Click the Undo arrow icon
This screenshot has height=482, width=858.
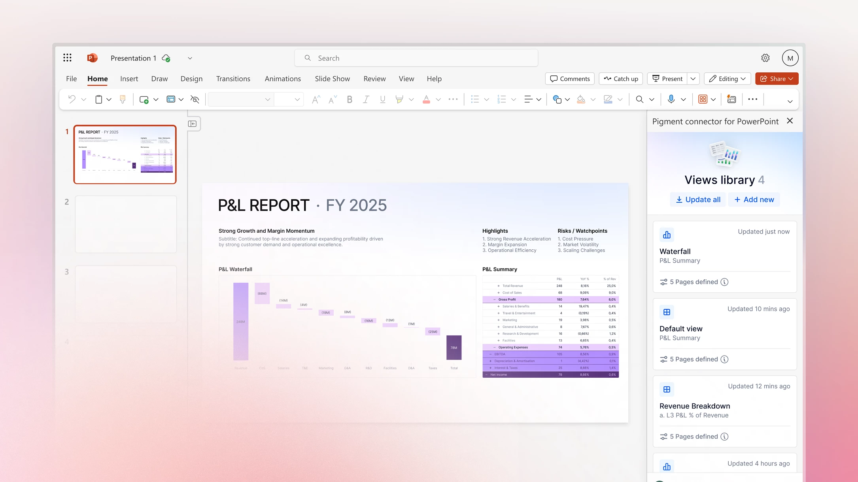coord(72,99)
